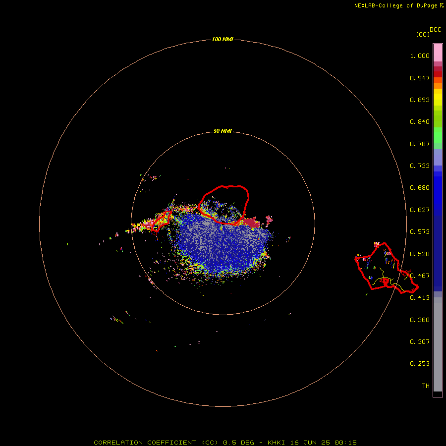This screenshot has width=446, height=446.
Task: Pick the pink swatch at legend top
Action: point(438,53)
